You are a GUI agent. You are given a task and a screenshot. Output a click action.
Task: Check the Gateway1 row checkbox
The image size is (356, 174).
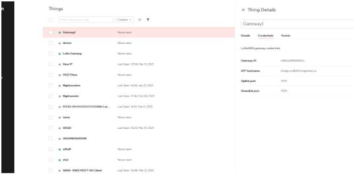[51, 33]
